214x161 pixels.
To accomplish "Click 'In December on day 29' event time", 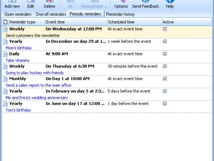I will point(76,42).
